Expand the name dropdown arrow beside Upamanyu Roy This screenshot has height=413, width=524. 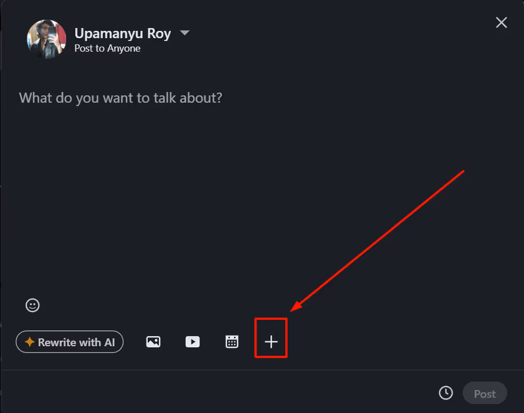pos(185,33)
